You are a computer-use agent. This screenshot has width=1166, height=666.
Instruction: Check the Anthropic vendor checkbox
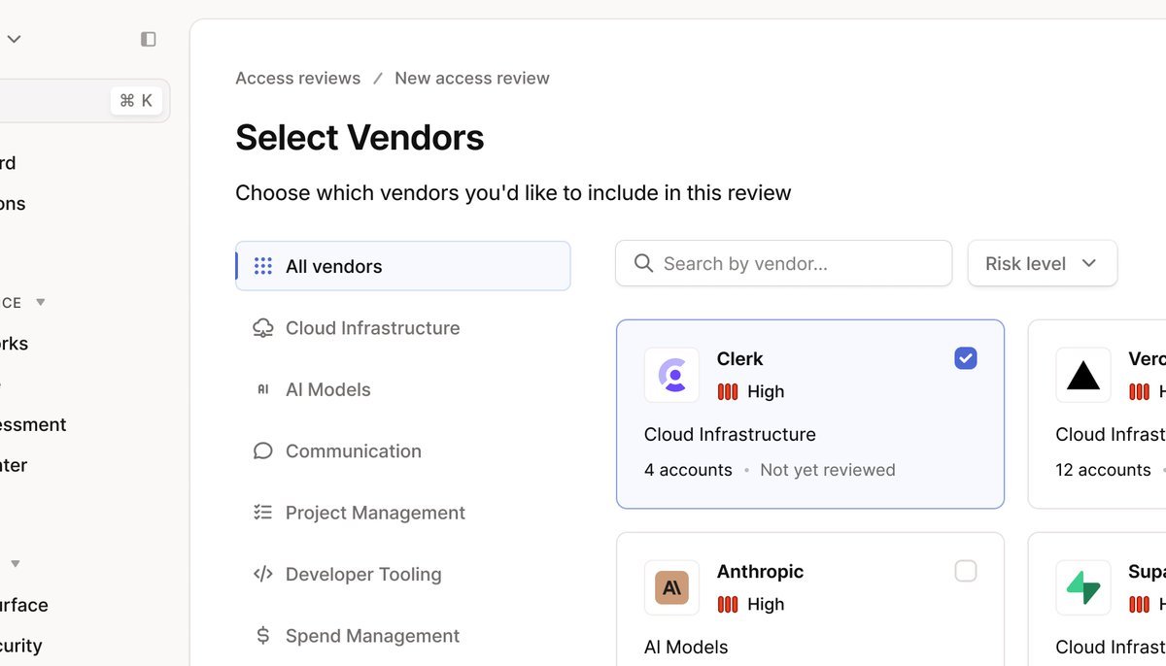click(x=965, y=571)
